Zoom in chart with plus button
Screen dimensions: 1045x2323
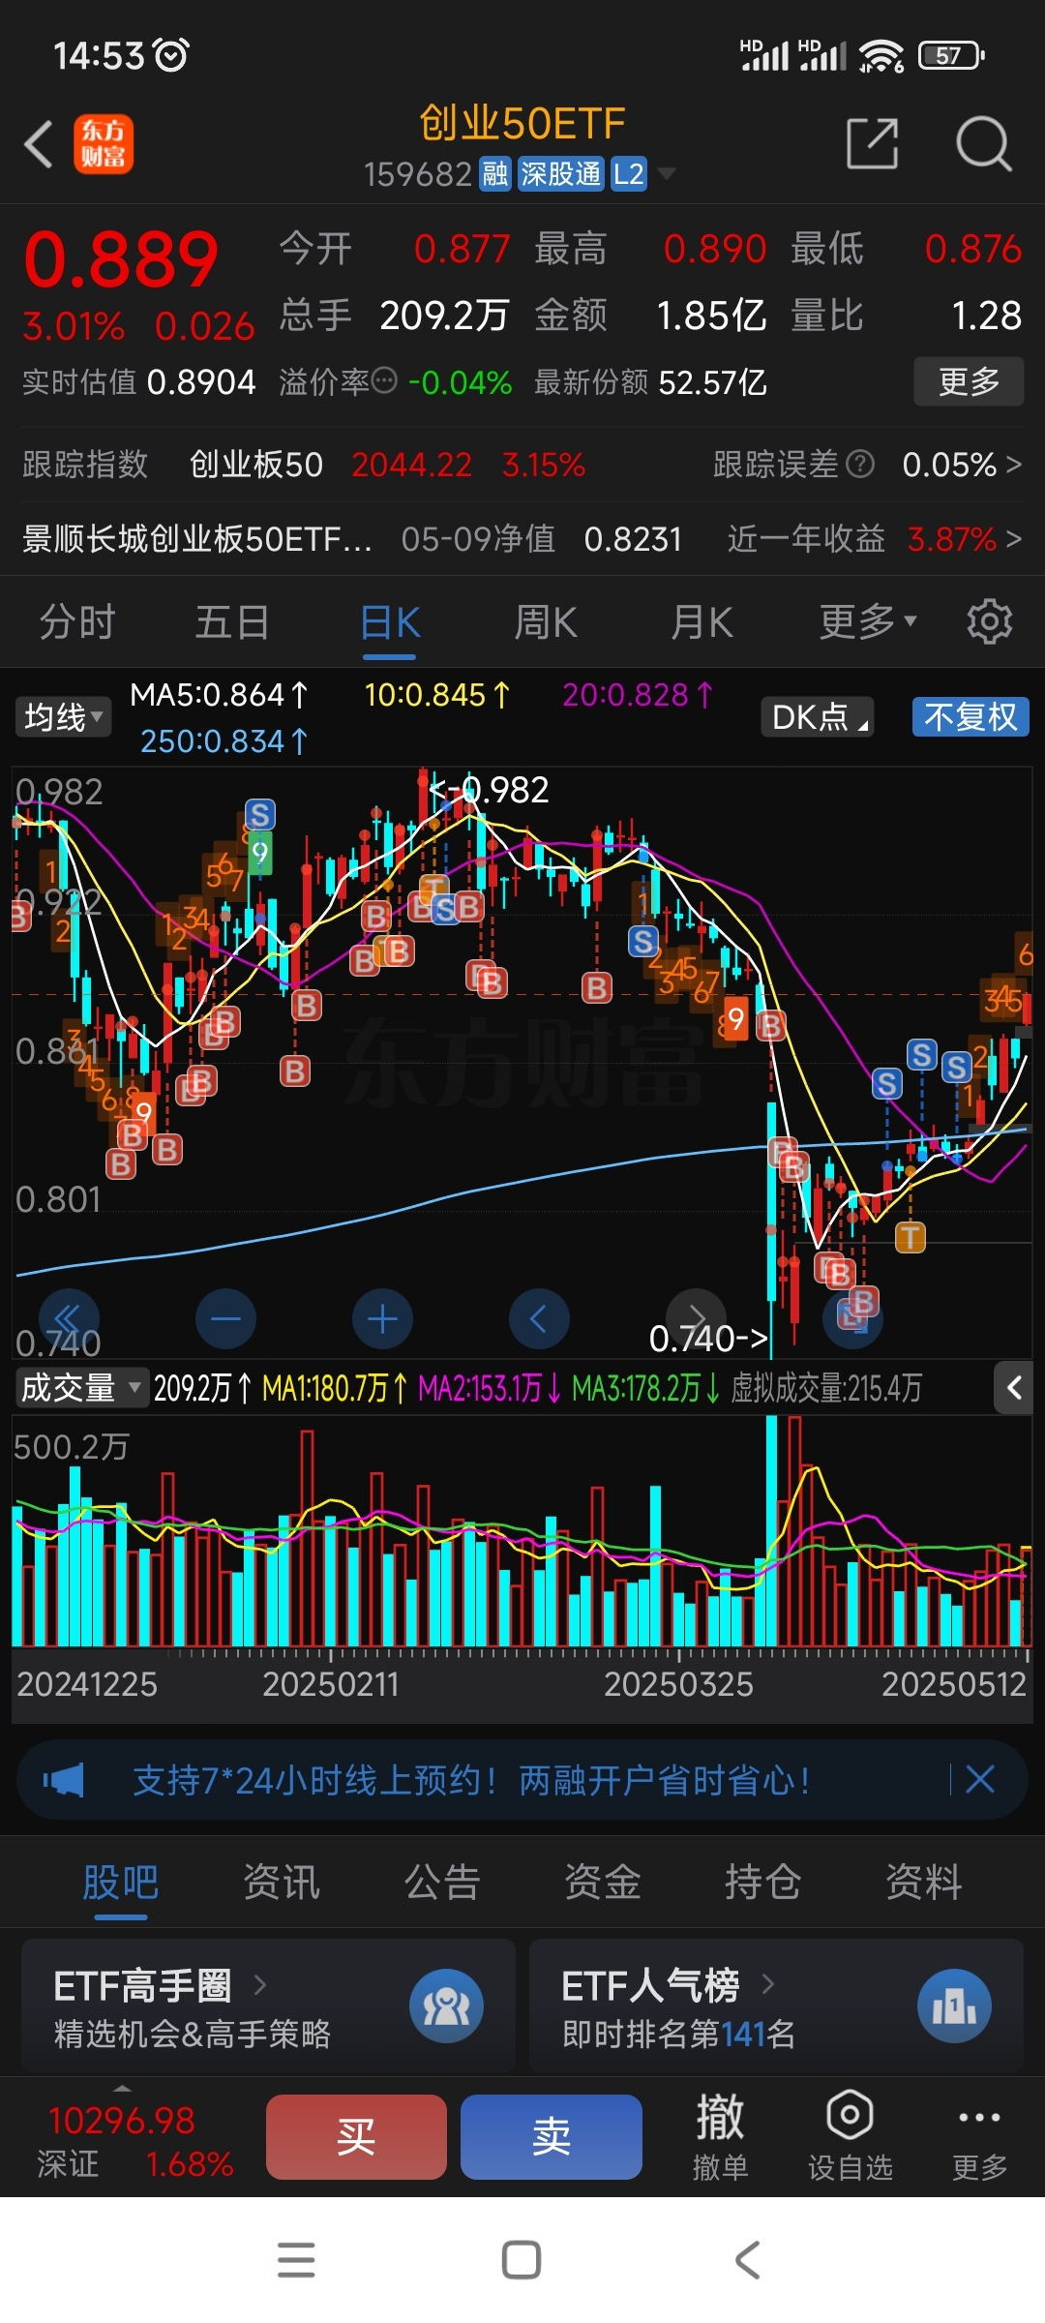[x=382, y=1318]
